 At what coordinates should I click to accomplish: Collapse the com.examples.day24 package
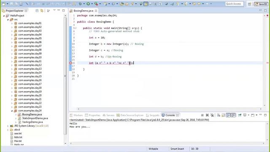point(12,111)
